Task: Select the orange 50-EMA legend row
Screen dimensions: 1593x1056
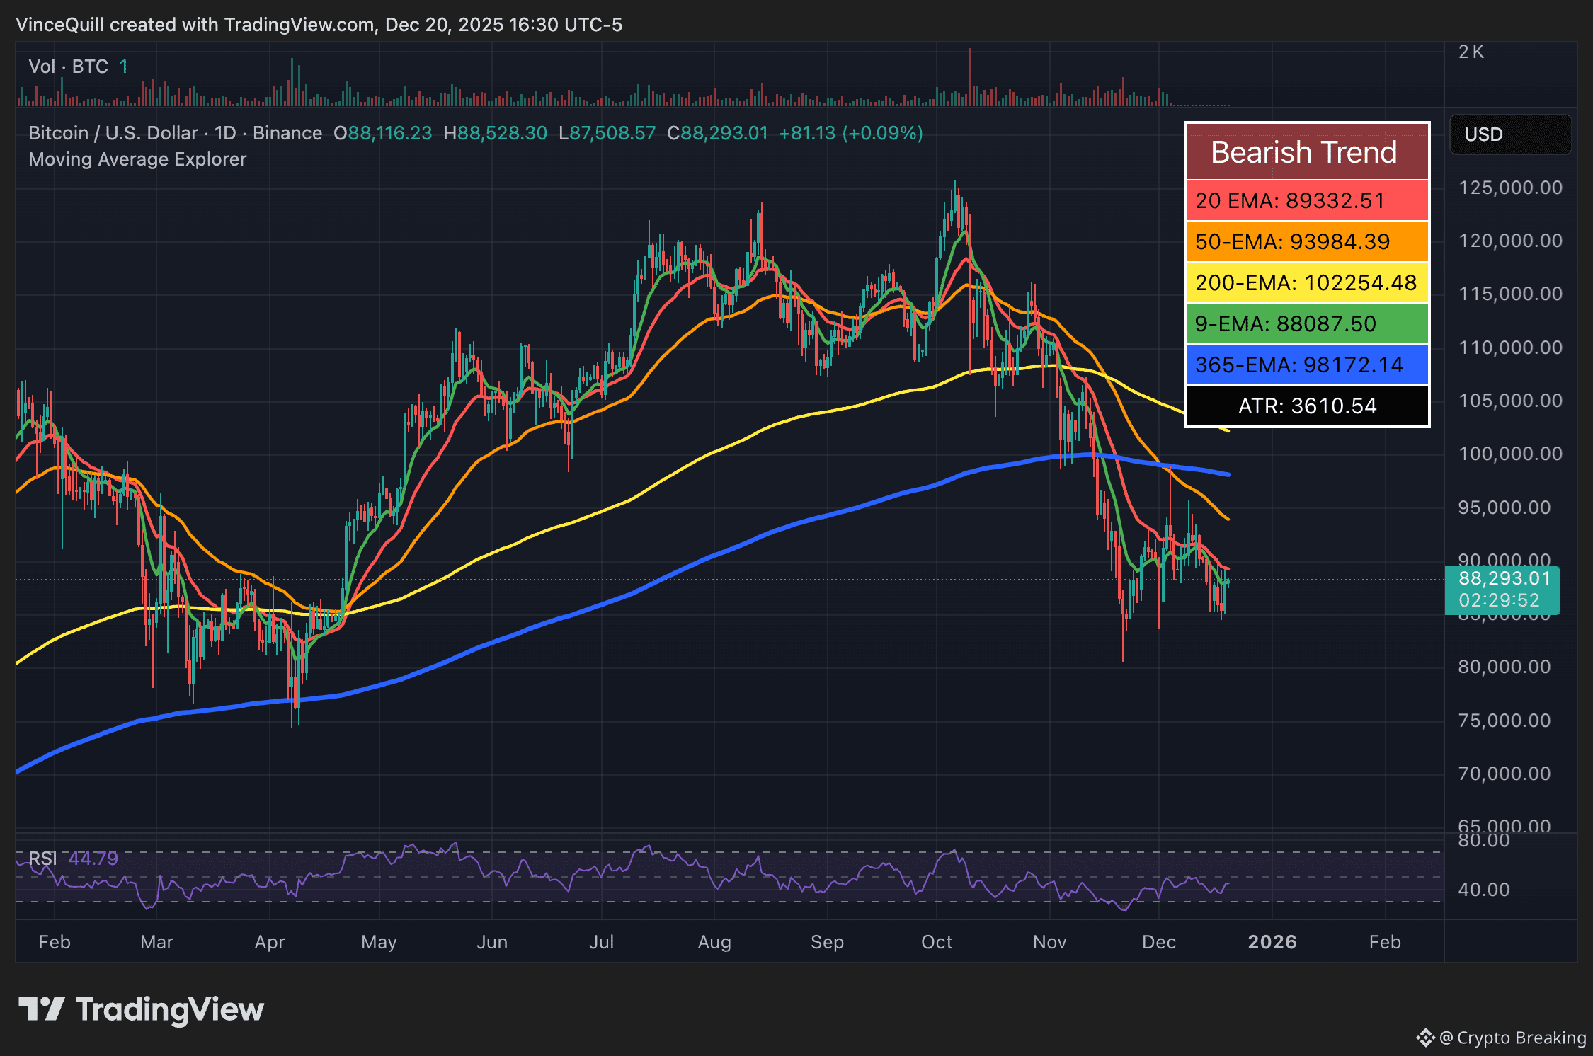Action: (1306, 241)
